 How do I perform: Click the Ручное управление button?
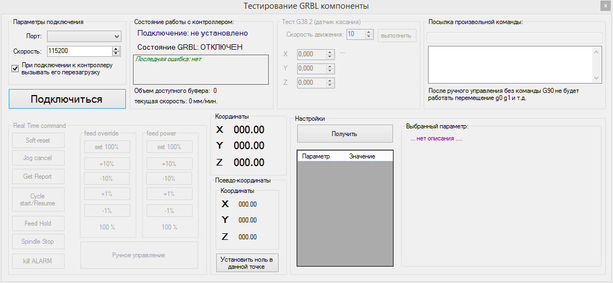point(139,255)
